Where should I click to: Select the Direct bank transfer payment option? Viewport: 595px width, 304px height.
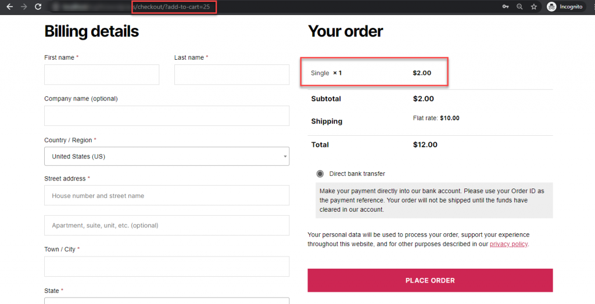(x=320, y=174)
